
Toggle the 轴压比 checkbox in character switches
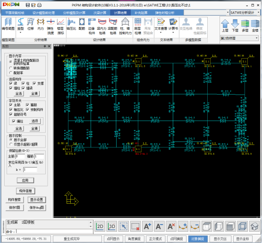tap(11, 110)
